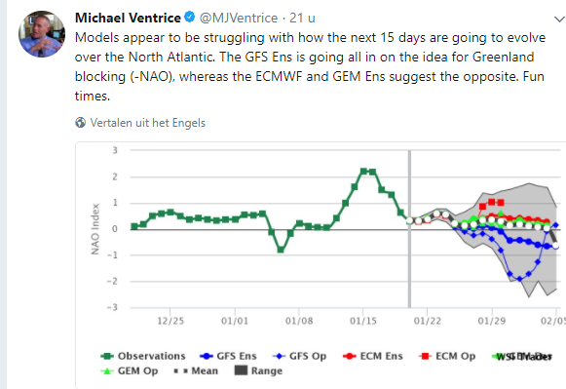566x389 pixels.
Task: Expand the tweet options chevron
Action: click(x=560, y=19)
